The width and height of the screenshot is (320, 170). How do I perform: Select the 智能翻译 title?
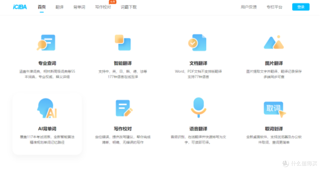pyautogui.click(x=123, y=63)
